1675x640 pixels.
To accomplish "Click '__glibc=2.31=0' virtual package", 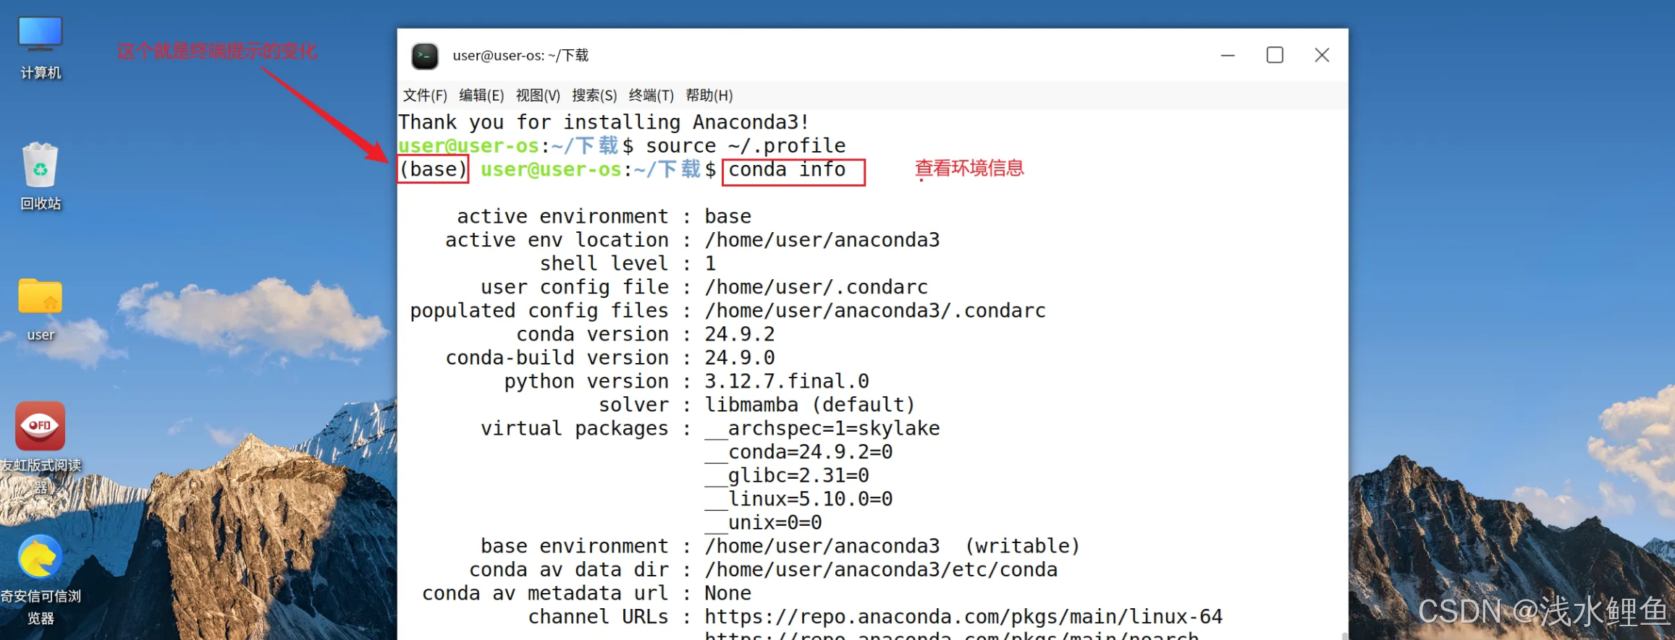I will point(787,476).
